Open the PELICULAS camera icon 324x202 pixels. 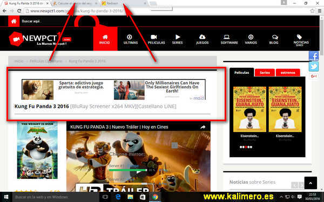[154, 37]
